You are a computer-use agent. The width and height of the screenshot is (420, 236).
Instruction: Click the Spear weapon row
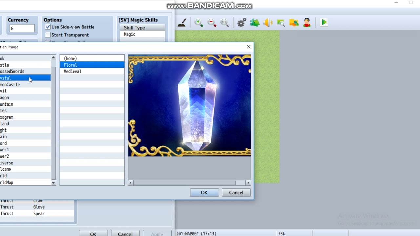point(37,214)
